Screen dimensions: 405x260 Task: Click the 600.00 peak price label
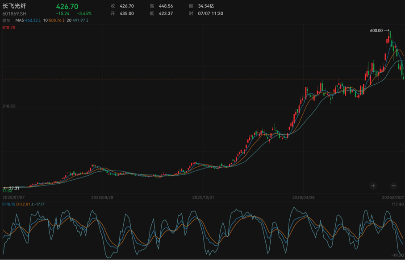376,31
